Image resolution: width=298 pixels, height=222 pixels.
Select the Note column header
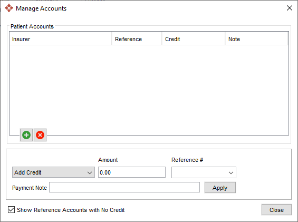point(256,39)
